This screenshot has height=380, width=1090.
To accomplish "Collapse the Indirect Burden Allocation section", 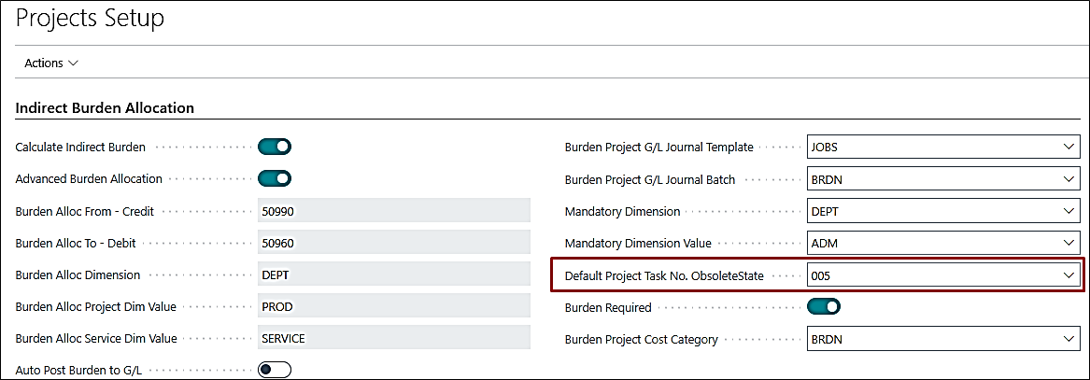I will point(105,108).
